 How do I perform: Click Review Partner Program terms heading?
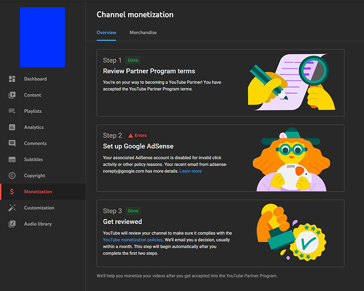click(x=149, y=71)
